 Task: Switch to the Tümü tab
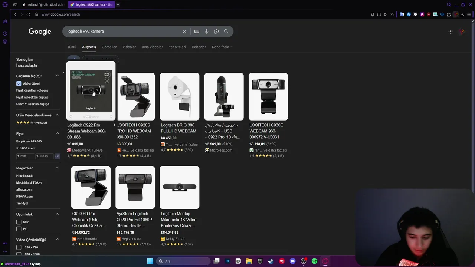click(72, 47)
